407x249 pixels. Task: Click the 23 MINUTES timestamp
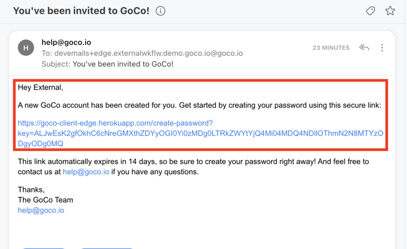331,48
